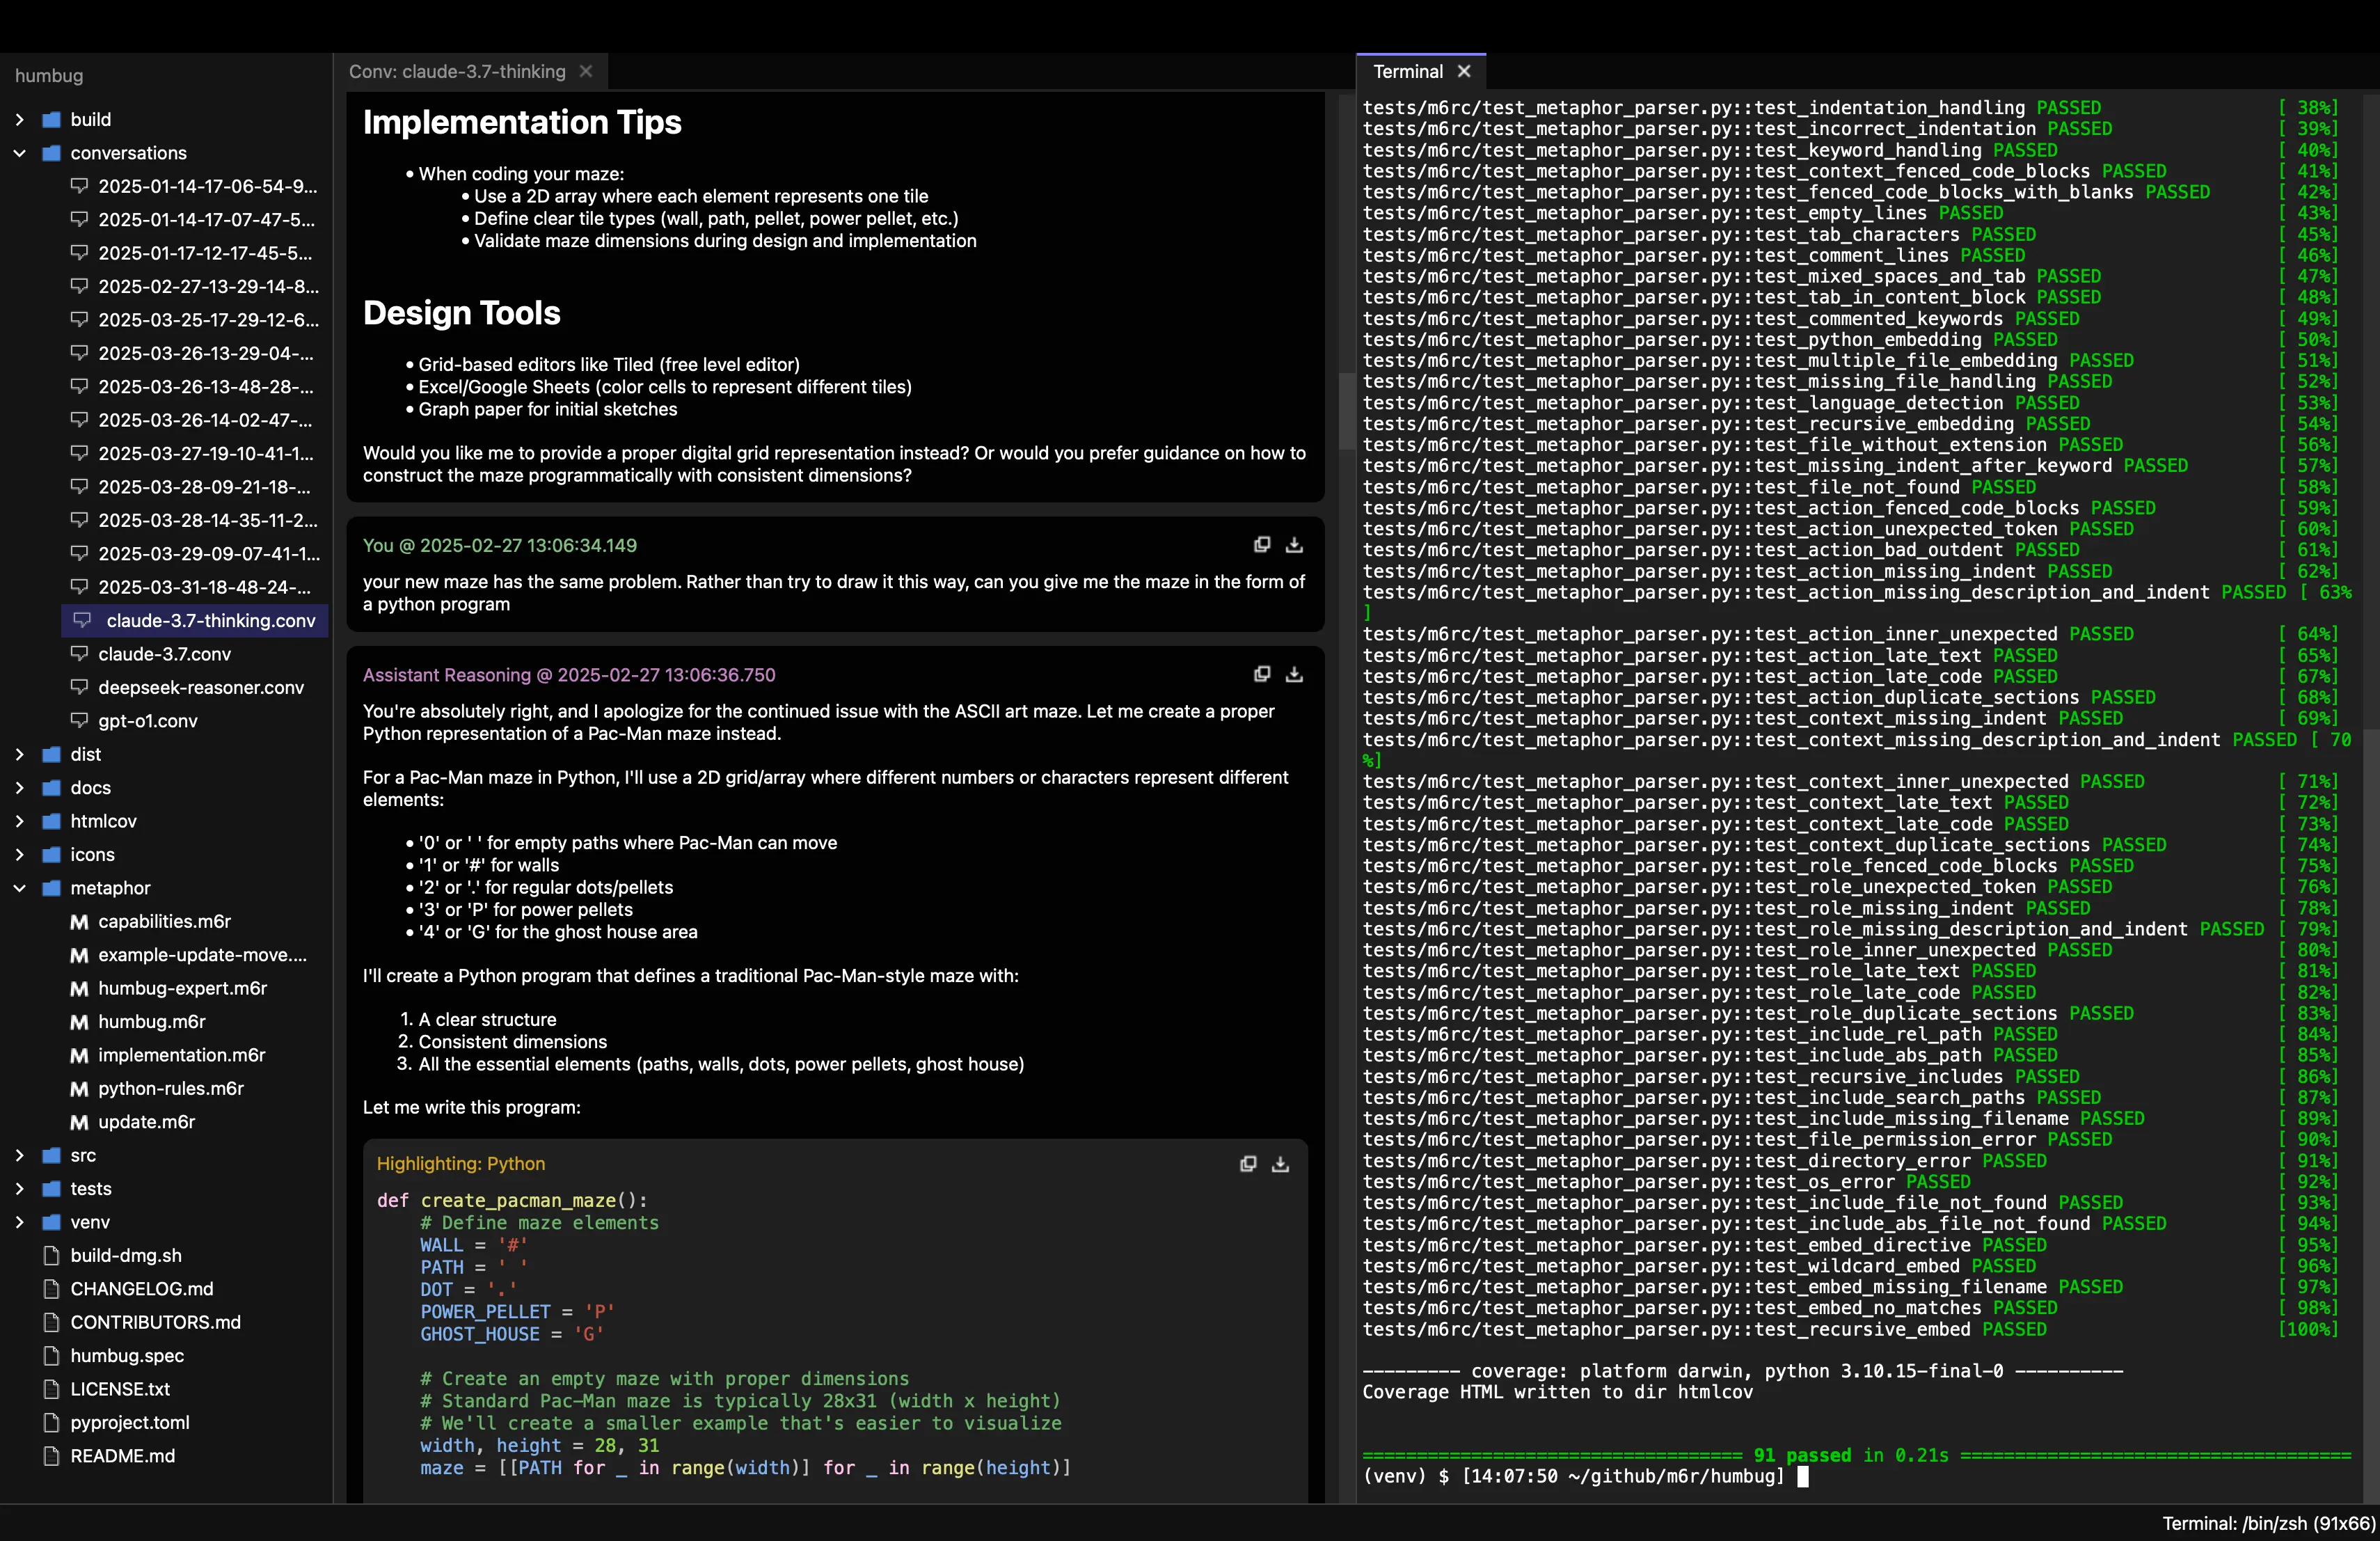This screenshot has height=1541, width=2380.
Task: Expand the tests folder
Action: point(19,1189)
